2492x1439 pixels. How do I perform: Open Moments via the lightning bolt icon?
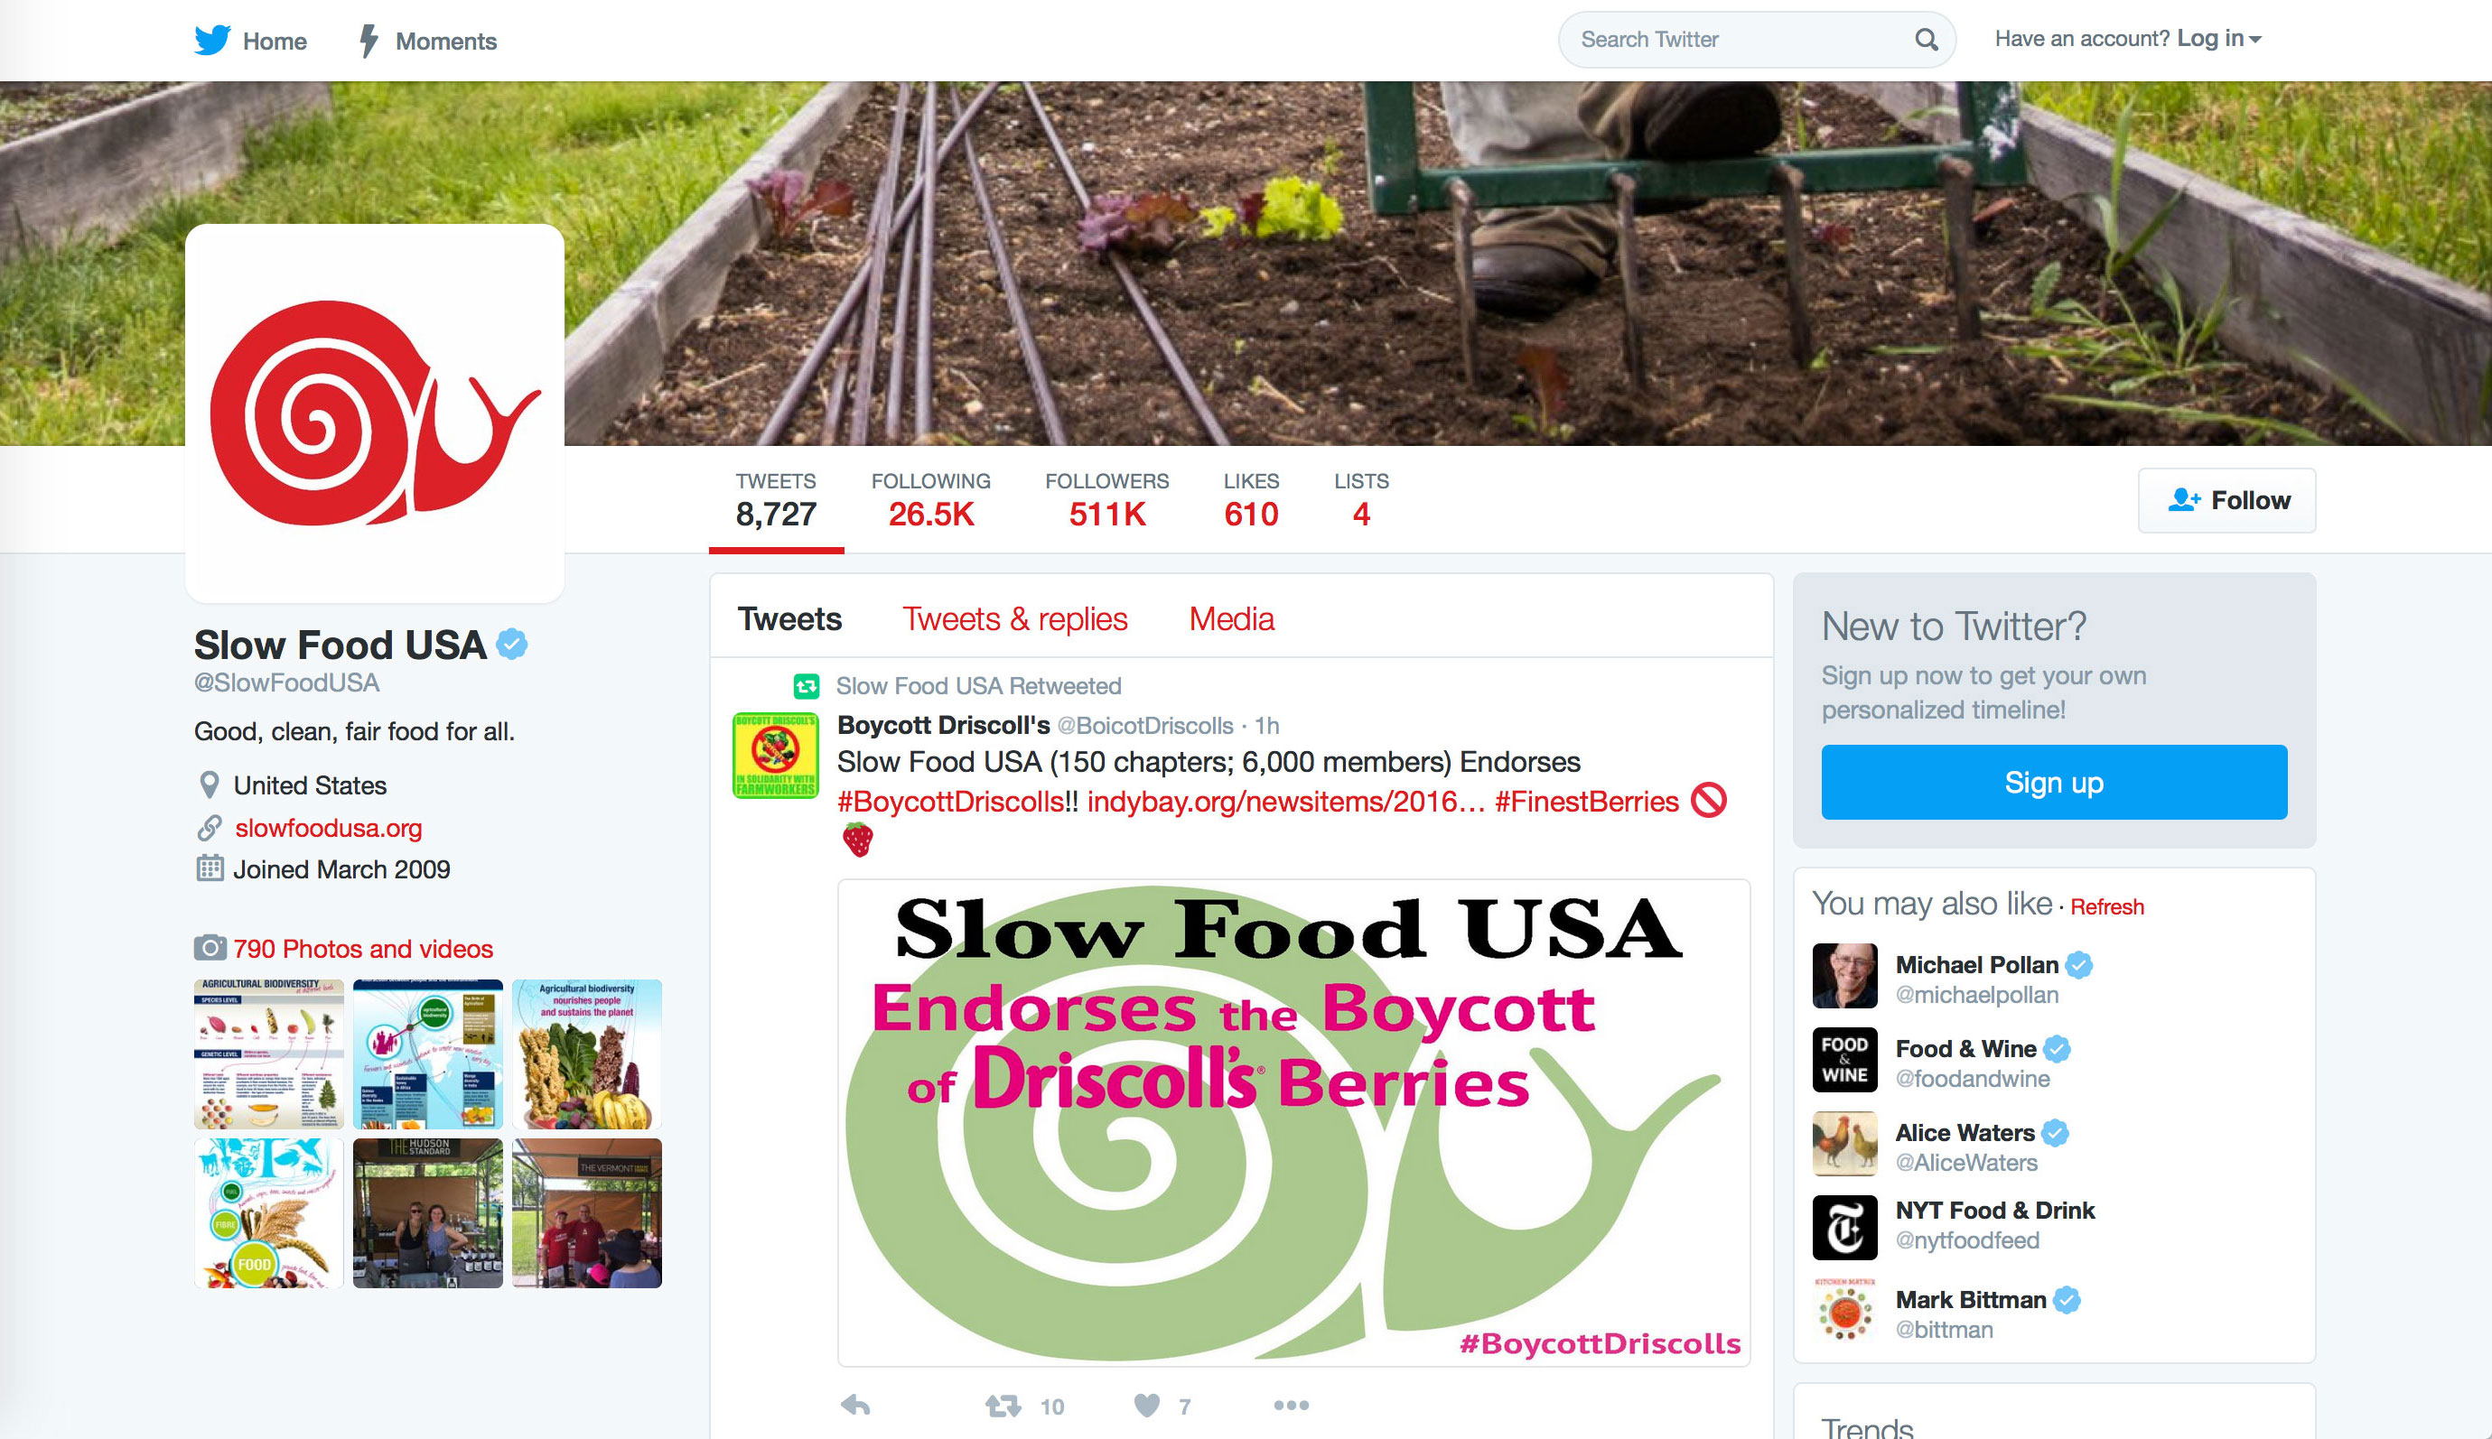[369, 41]
